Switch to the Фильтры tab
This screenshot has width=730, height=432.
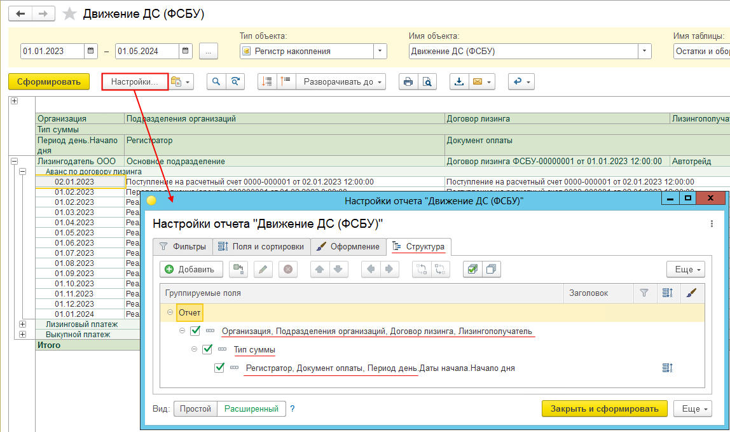(182, 246)
